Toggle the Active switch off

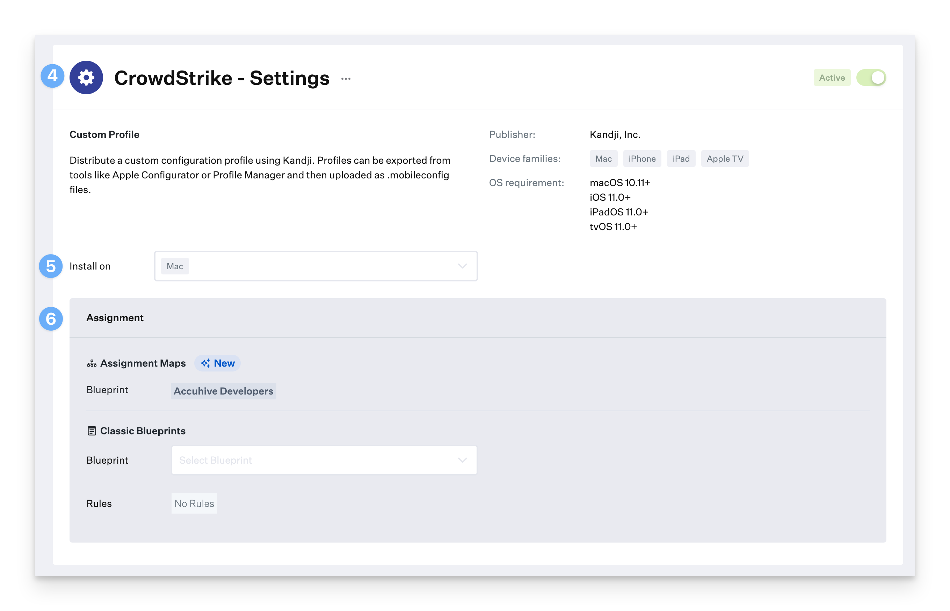[871, 78]
